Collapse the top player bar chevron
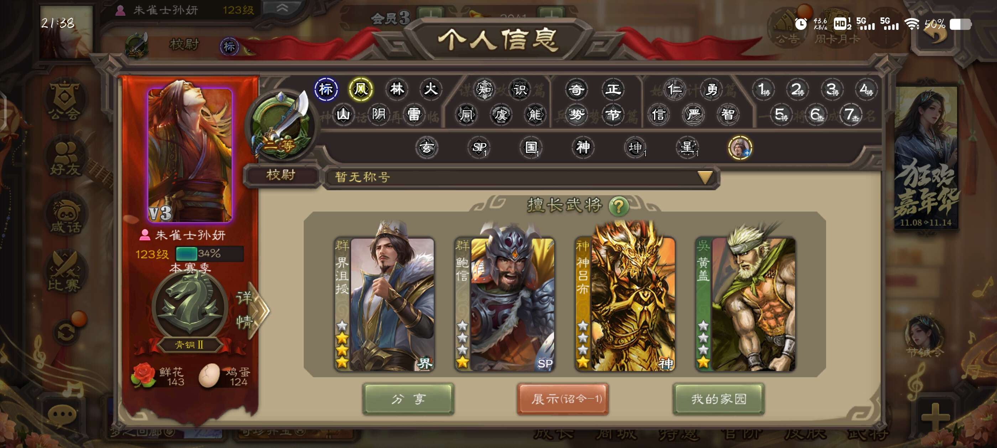 coord(282,8)
